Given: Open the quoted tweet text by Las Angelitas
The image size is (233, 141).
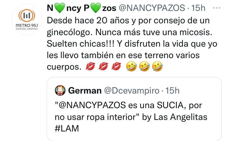Looking at the screenshot, I should (131, 117).
